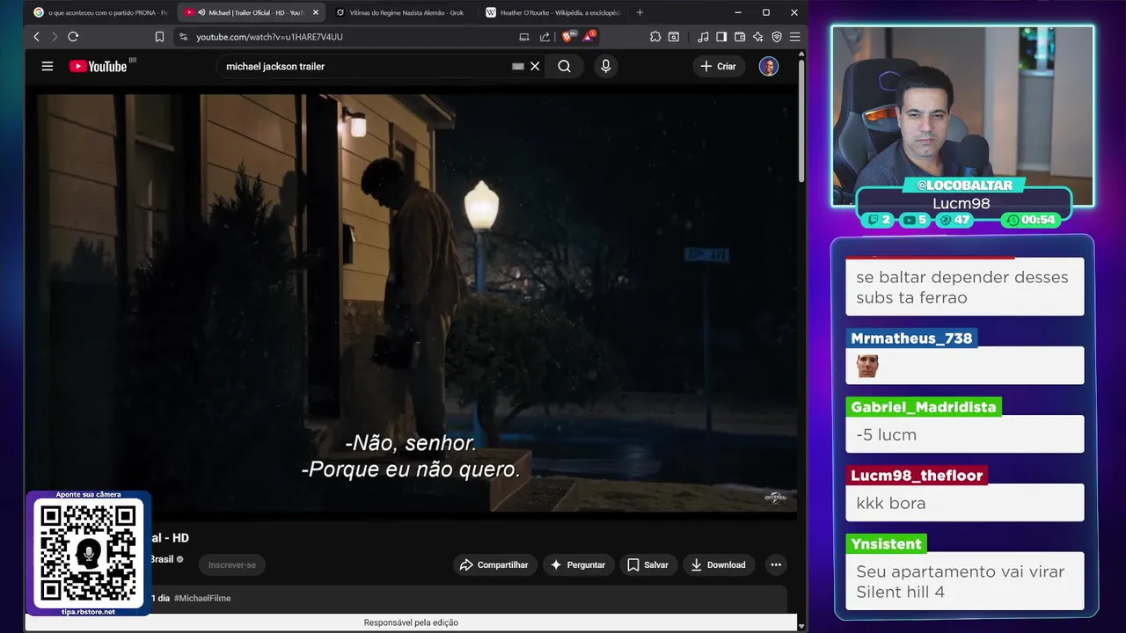Open the Brave Rewards triangle icon
Viewport: 1126px width, 633px height.
click(589, 37)
